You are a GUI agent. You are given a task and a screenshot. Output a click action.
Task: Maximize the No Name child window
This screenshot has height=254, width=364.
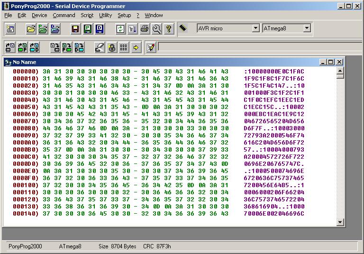[330, 62]
